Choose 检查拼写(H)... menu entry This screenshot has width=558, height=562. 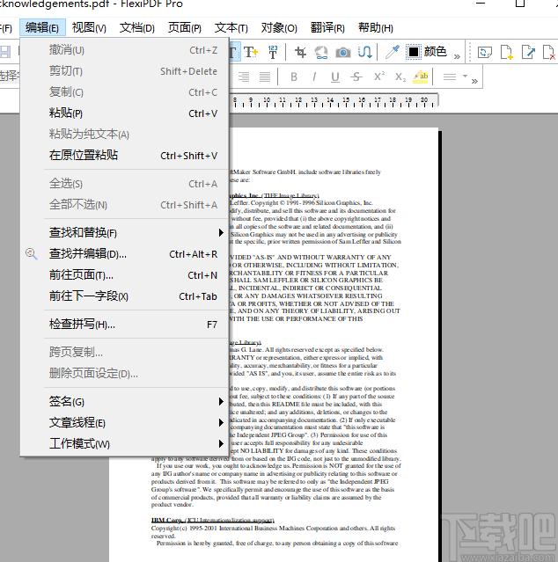tap(124, 325)
